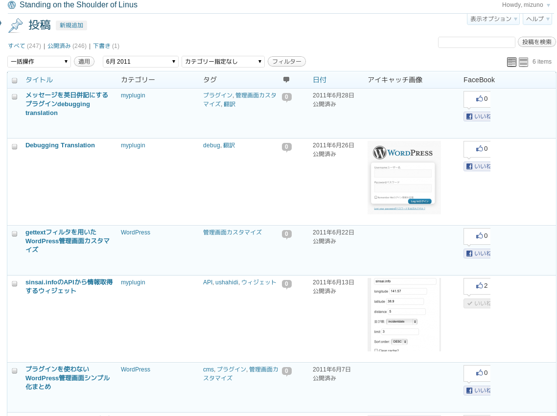557x416 pixels.
Task: Check the プラグインを使わない post checkbox
Action: point(15,371)
